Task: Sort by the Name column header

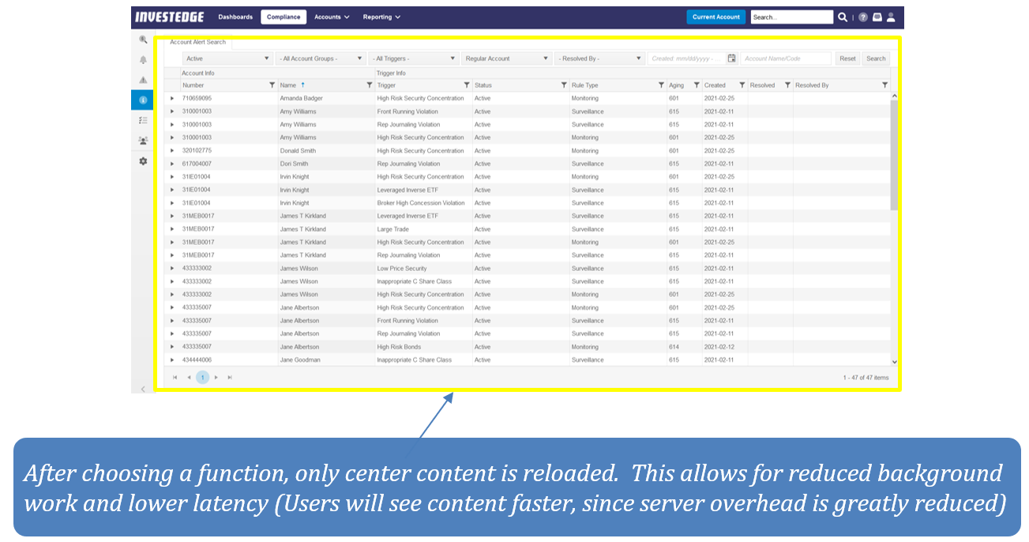Action: pos(288,85)
